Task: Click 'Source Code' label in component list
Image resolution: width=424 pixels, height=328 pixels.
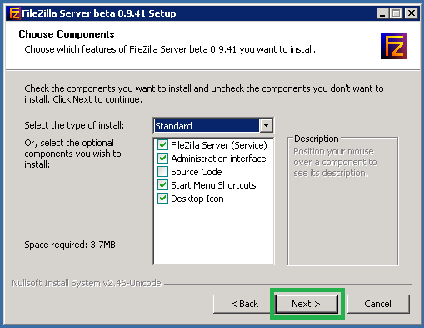Action: coord(197,172)
